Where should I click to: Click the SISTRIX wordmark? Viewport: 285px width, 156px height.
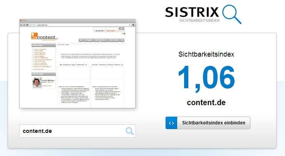coord(192,12)
